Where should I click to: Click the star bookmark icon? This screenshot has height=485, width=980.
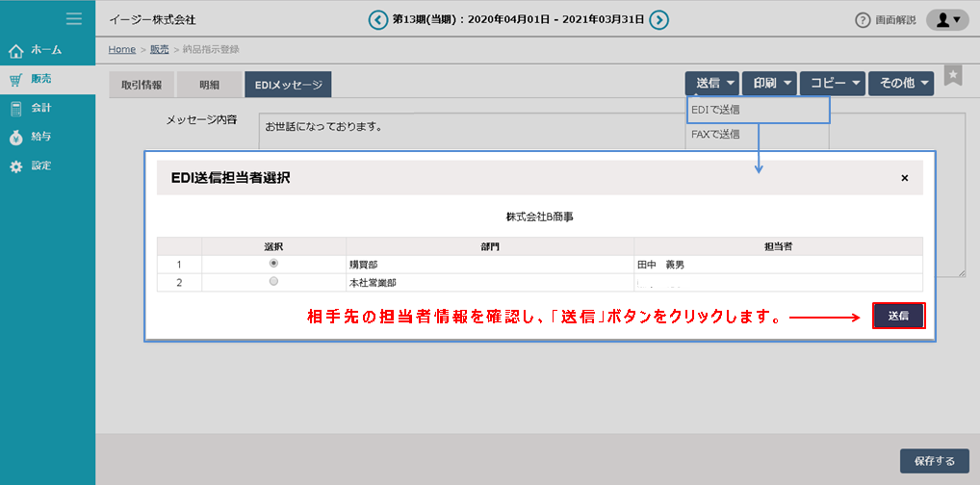click(952, 77)
